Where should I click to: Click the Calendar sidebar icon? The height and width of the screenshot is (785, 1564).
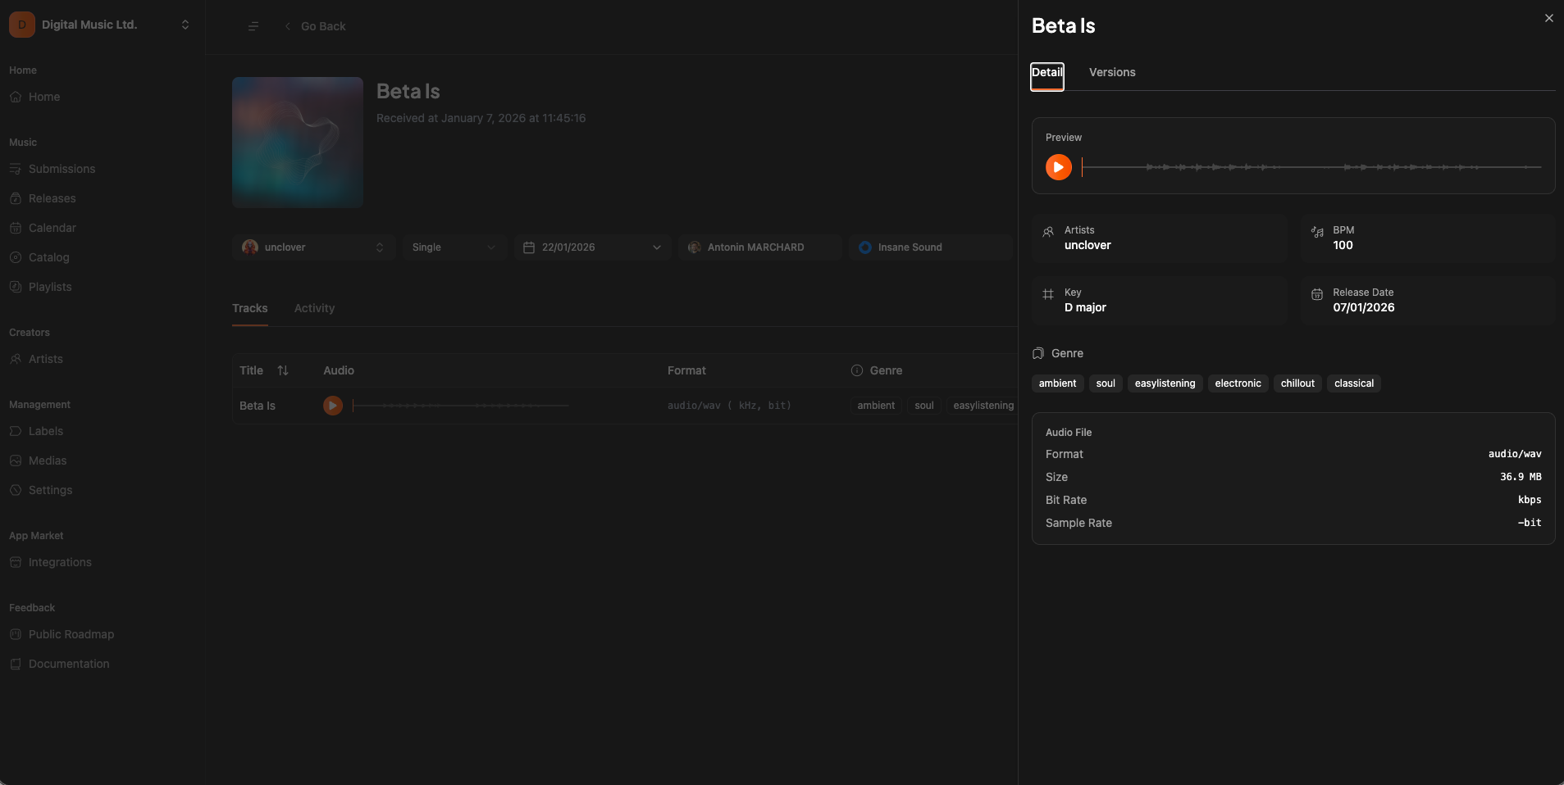(x=16, y=228)
